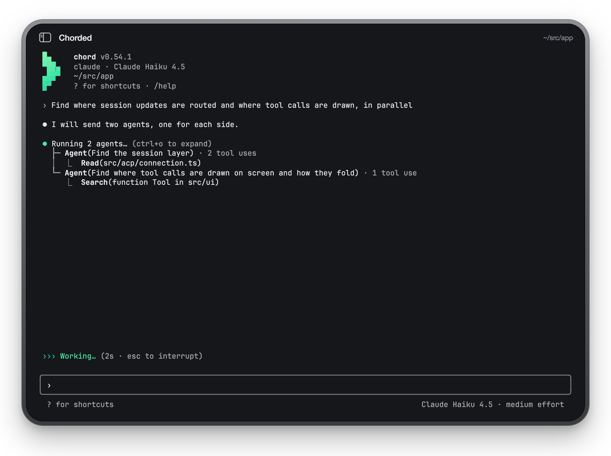Select 'Search(function Tool in src/ui)' entry

[150, 182]
